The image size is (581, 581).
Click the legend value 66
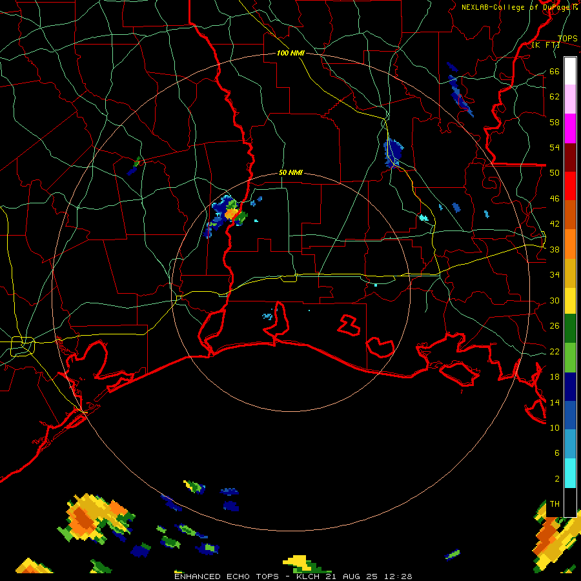555,71
